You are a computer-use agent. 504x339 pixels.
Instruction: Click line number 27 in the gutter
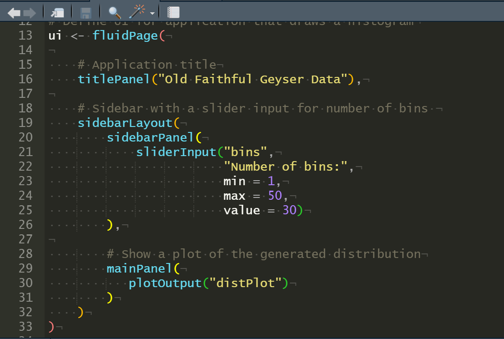[25, 239]
